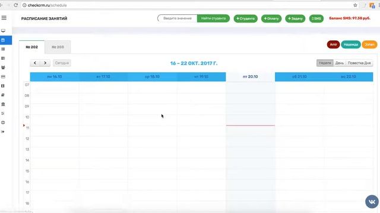Click the РАСПИСАНИЕ ЗАНЯТИЙ page heading
The height and width of the screenshot is (213, 380).
click(x=44, y=18)
